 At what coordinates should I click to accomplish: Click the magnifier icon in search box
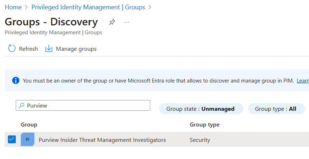click(22, 105)
